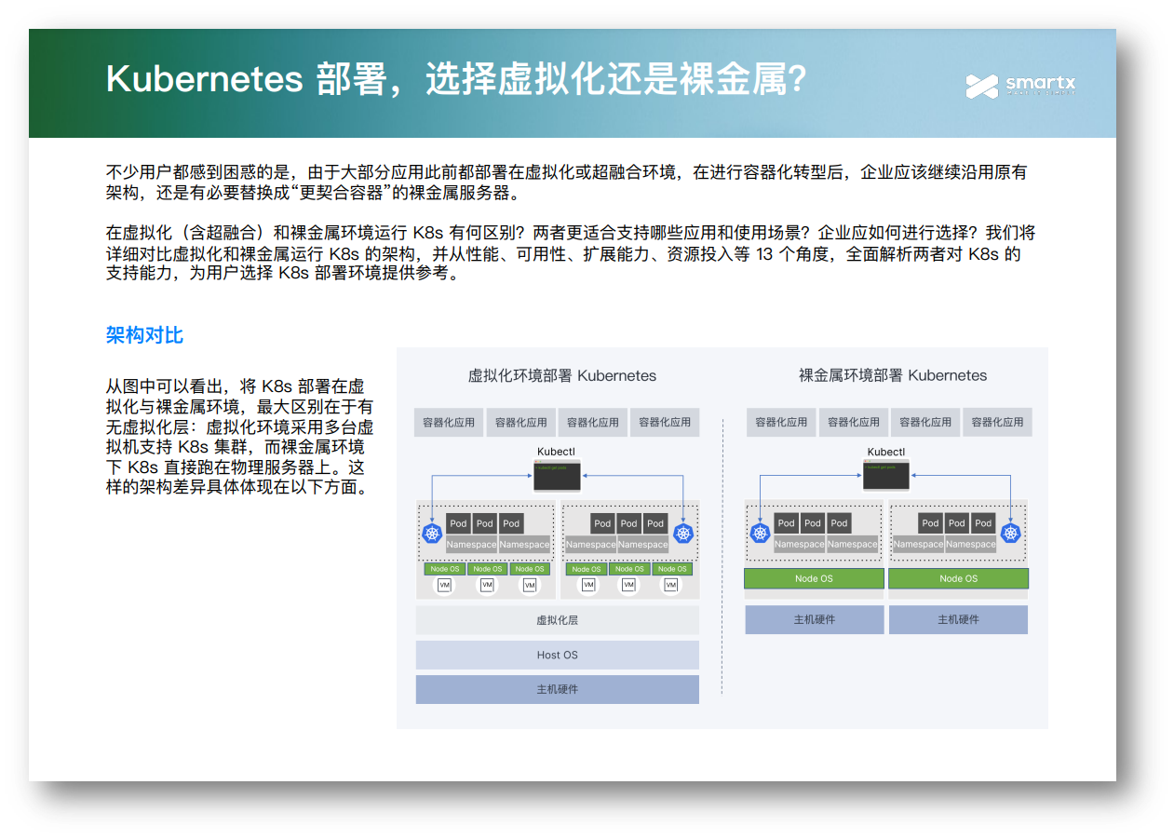Click the rightmost '容器化应用' box in bare-metal diagram
The height and width of the screenshot is (839, 1174).
point(997,423)
